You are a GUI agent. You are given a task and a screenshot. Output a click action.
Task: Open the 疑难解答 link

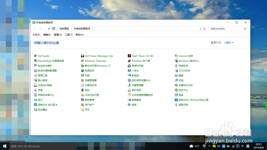tap(136, 100)
